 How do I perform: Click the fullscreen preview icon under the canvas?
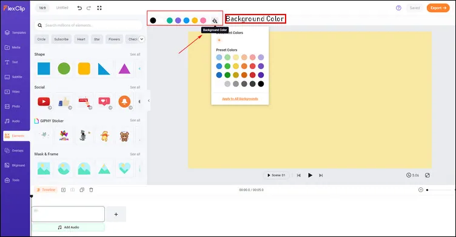point(428,175)
